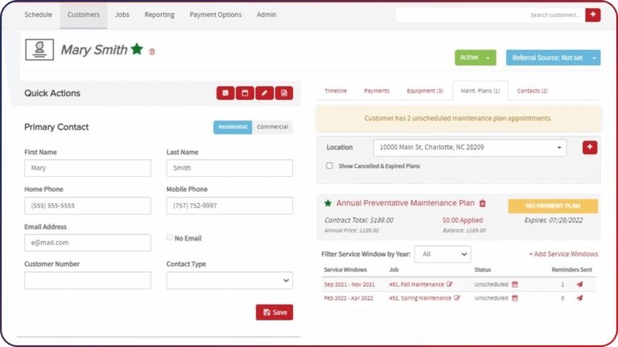The height and width of the screenshot is (347, 618).
Task: Click the Home Phone field
Action: pos(88,206)
